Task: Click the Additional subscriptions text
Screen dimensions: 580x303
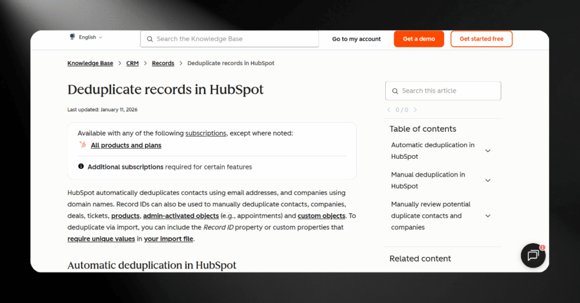Action: coord(125,167)
